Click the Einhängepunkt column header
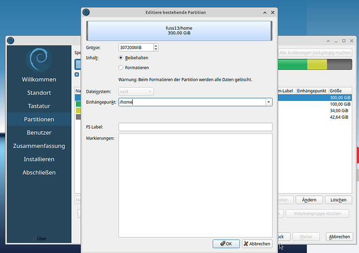 click(x=312, y=91)
